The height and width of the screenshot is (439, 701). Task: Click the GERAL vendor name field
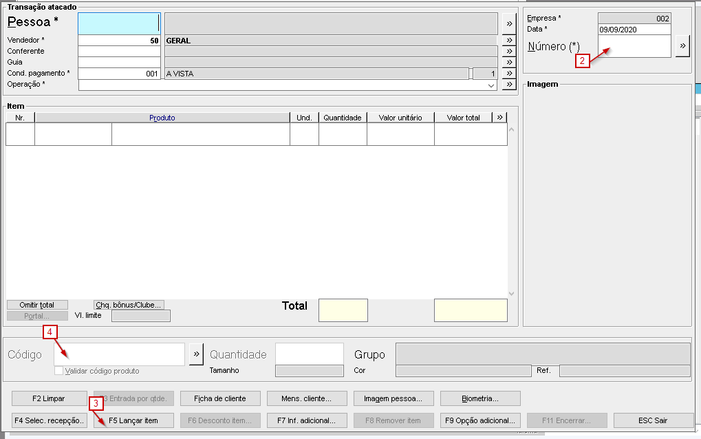(332, 40)
